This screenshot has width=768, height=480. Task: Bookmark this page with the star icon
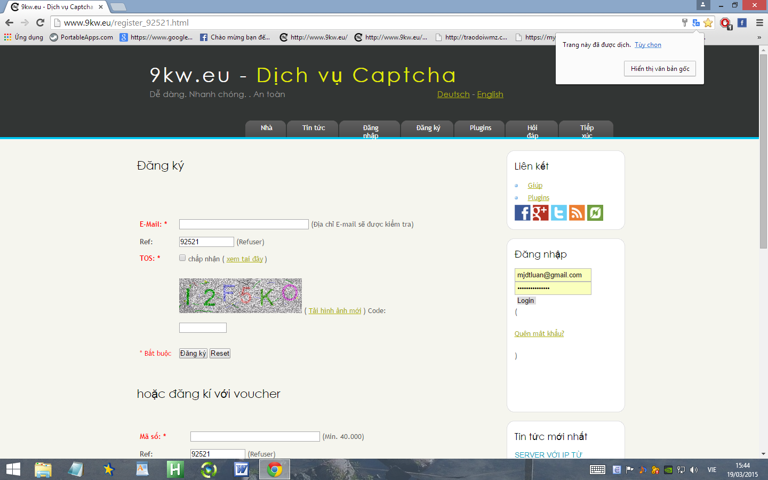coord(708,22)
